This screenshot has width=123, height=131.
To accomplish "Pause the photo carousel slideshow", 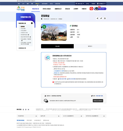I will tap(53, 39).
